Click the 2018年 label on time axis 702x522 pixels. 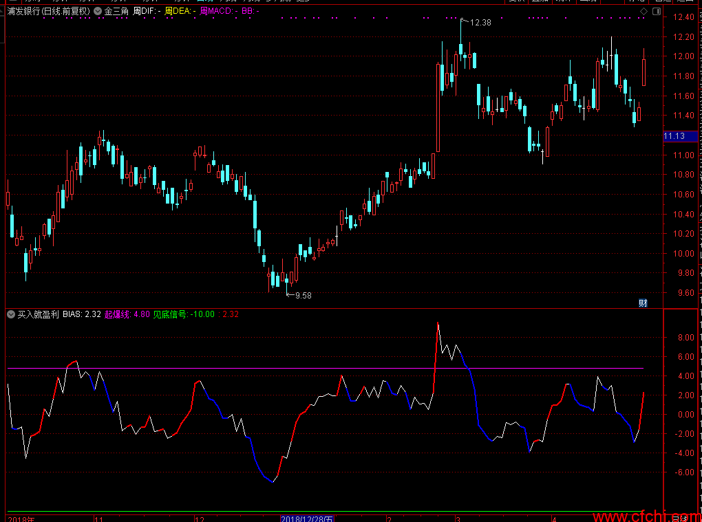click(x=21, y=519)
